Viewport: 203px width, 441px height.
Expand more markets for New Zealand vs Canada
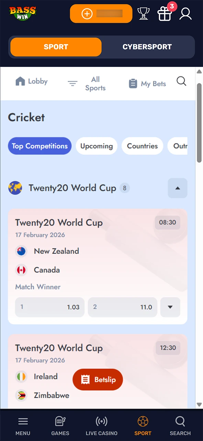pyautogui.click(x=170, y=307)
